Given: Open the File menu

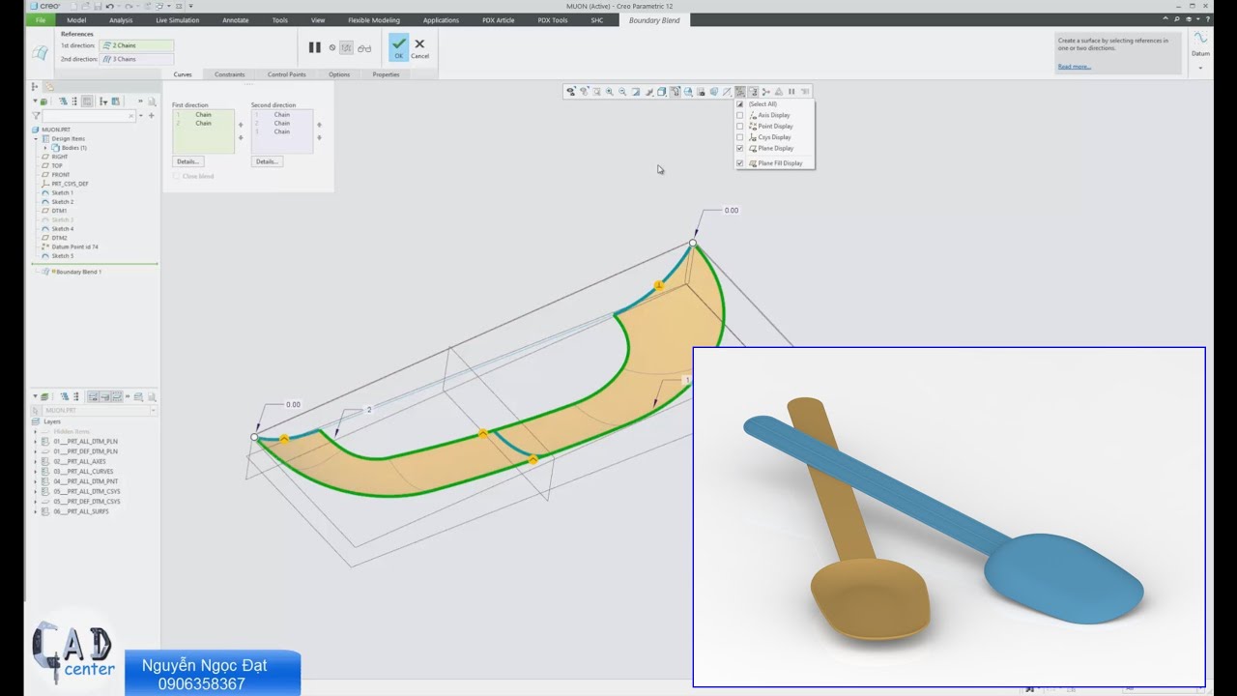Looking at the screenshot, I should pyautogui.click(x=40, y=19).
